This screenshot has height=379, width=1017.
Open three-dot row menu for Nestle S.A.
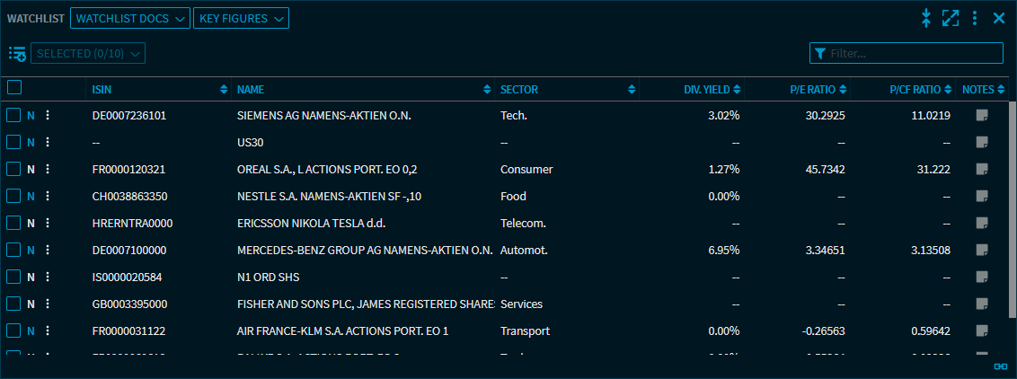(x=48, y=196)
